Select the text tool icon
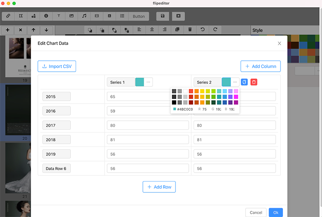The height and width of the screenshot is (217, 322). click(59, 16)
